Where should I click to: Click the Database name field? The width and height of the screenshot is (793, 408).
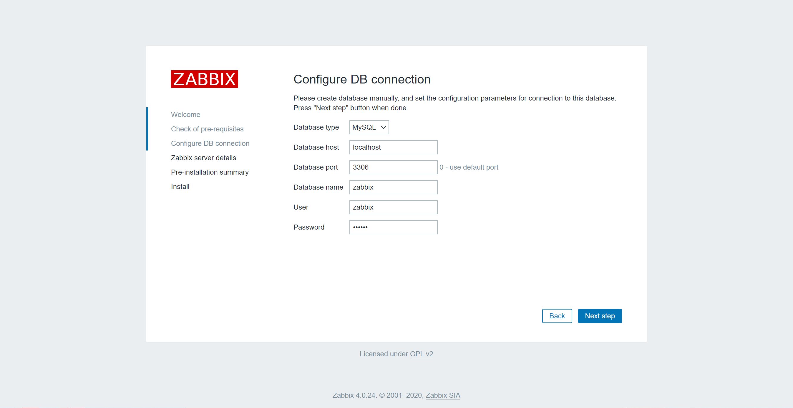pos(393,187)
